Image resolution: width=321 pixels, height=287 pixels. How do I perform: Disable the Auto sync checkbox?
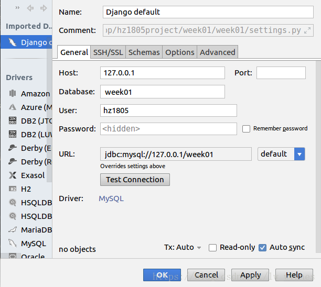coord(263,248)
